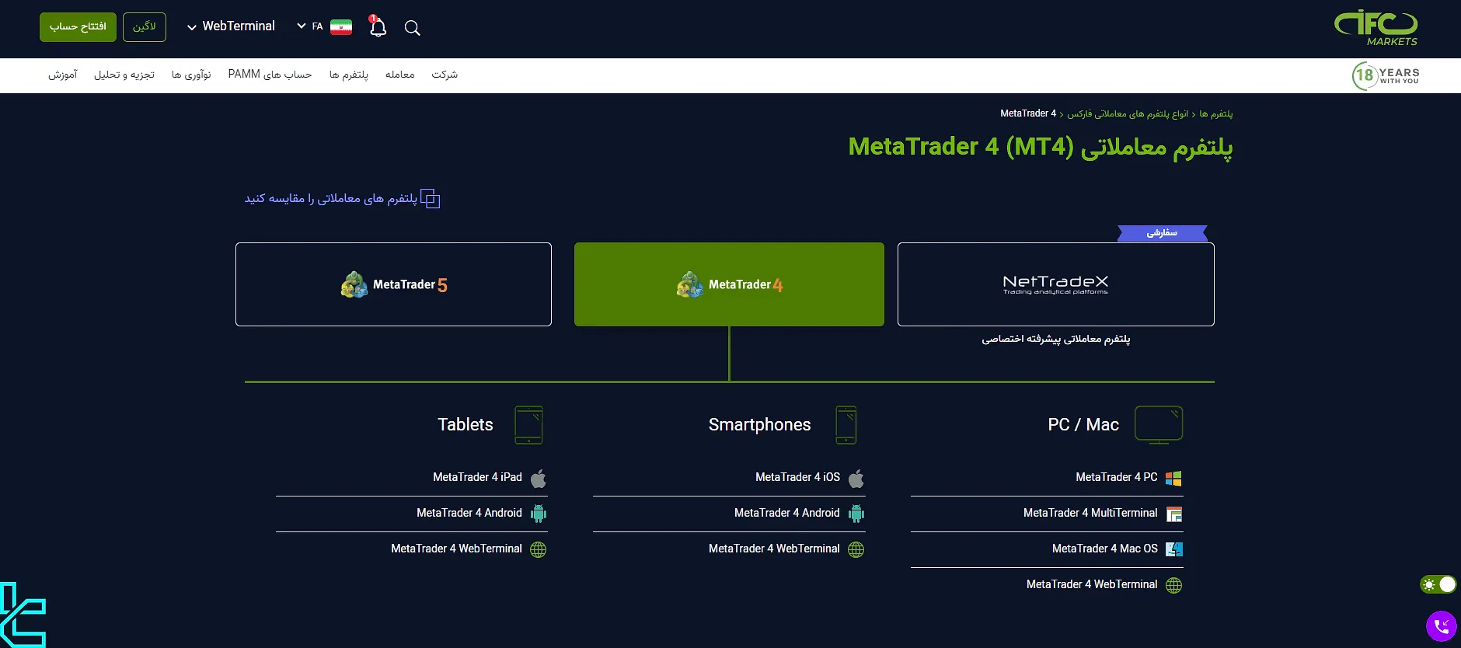The image size is (1461, 648).
Task: Open MetaTrader 4 Mac OS link
Action: pyautogui.click(x=1105, y=549)
